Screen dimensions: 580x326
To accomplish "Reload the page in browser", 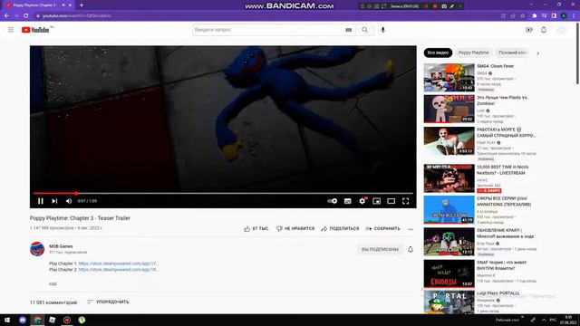I will (x=26, y=16).
